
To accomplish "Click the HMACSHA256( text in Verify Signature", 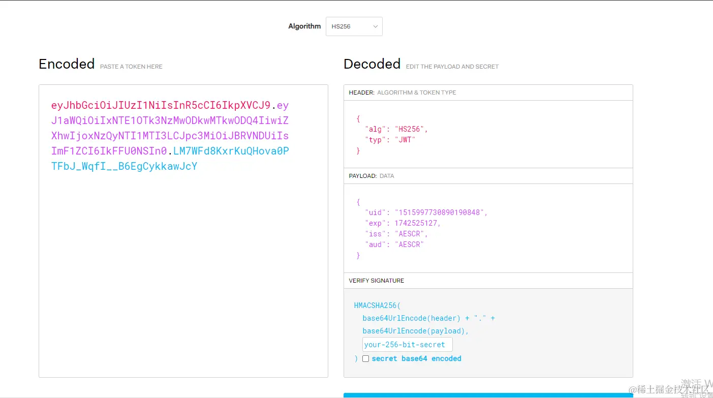I will point(377,305).
